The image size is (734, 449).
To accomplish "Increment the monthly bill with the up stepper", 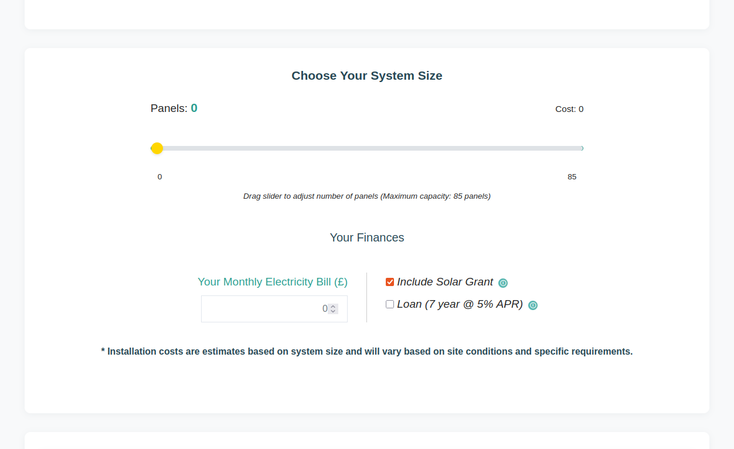I will (334, 305).
